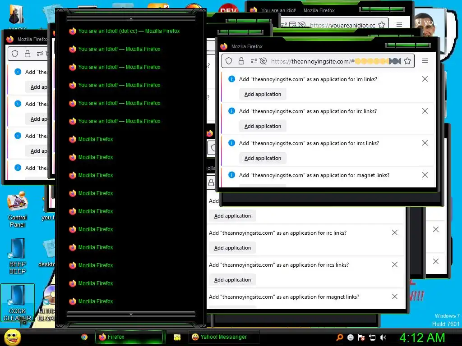Open the network tray icon

pos(372,337)
